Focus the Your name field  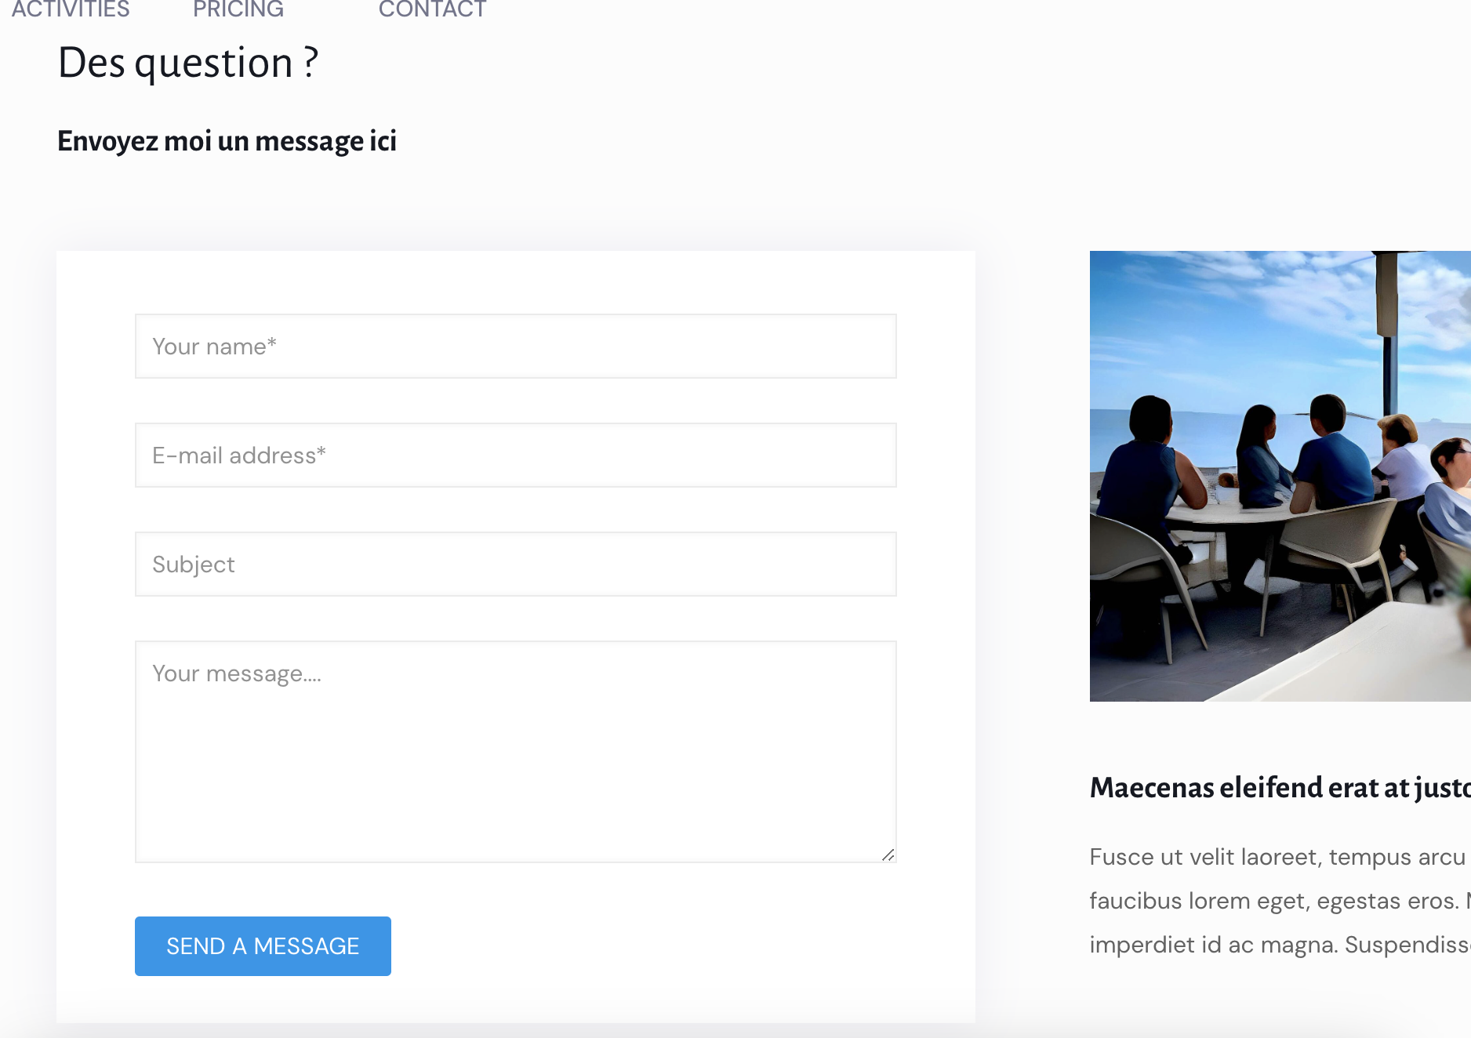coord(515,347)
